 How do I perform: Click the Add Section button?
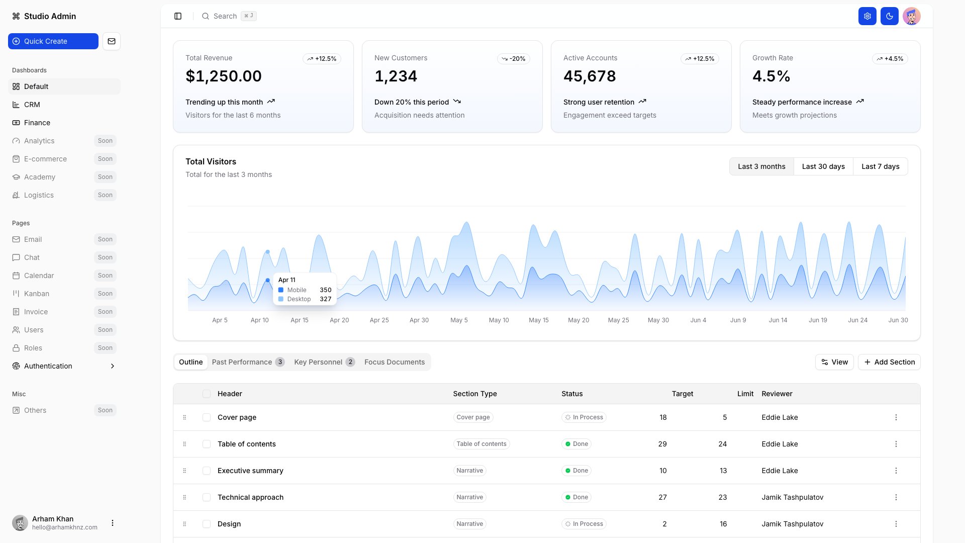pos(889,361)
